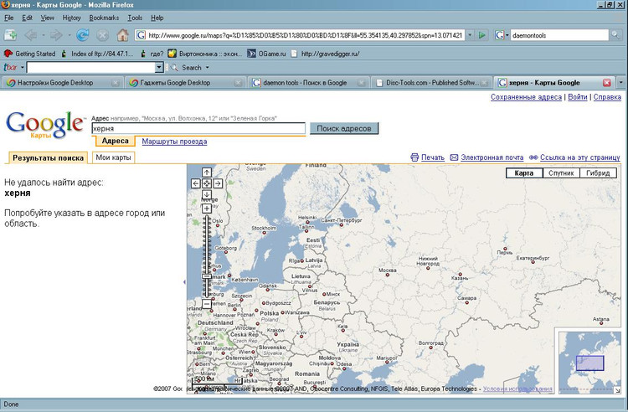Image resolution: width=628 pixels, height=412 pixels.
Task: Go forward with the Forward arrow
Action: (56, 35)
